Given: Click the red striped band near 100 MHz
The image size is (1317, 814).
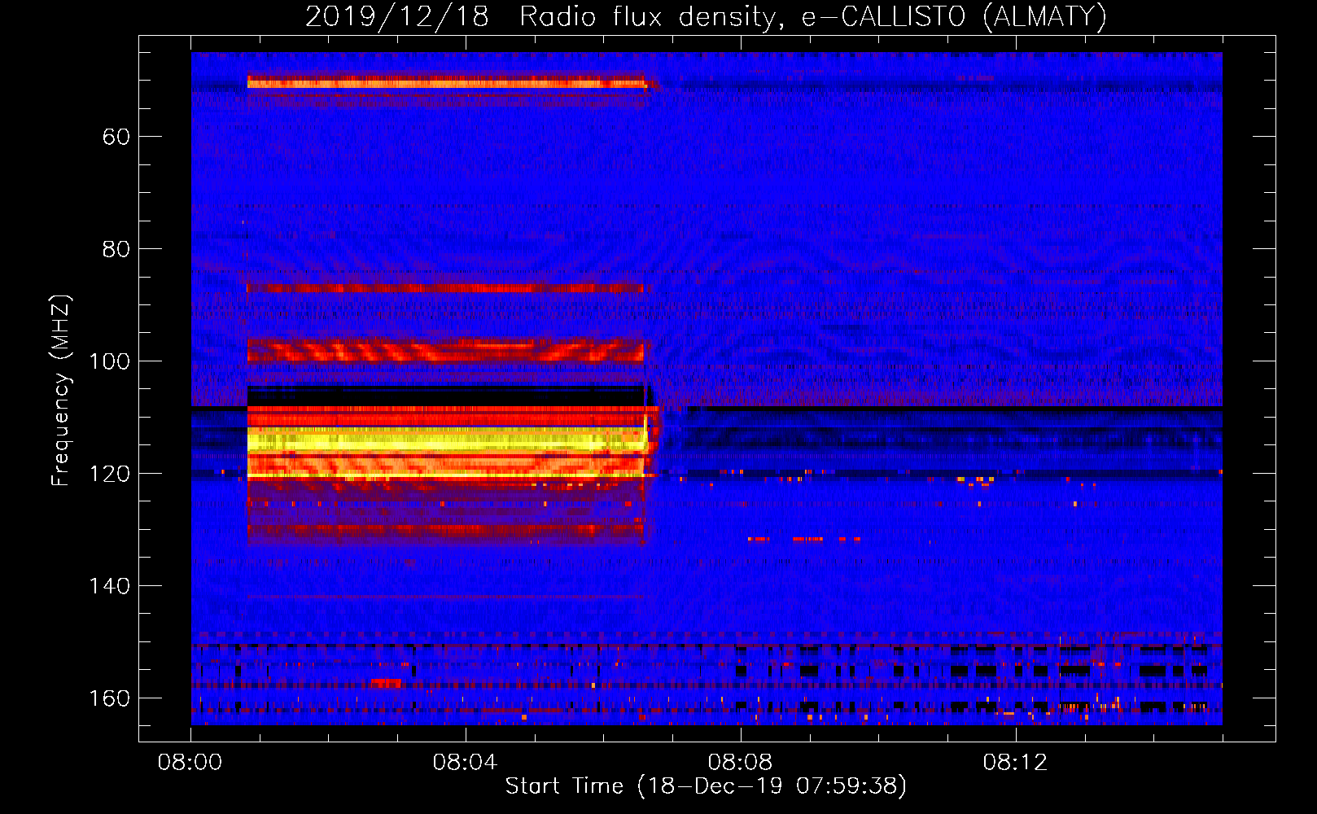Looking at the screenshot, I should (445, 351).
